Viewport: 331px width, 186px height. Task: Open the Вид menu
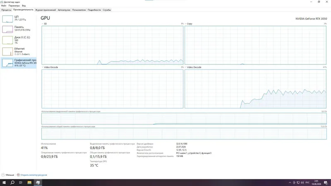(24, 6)
